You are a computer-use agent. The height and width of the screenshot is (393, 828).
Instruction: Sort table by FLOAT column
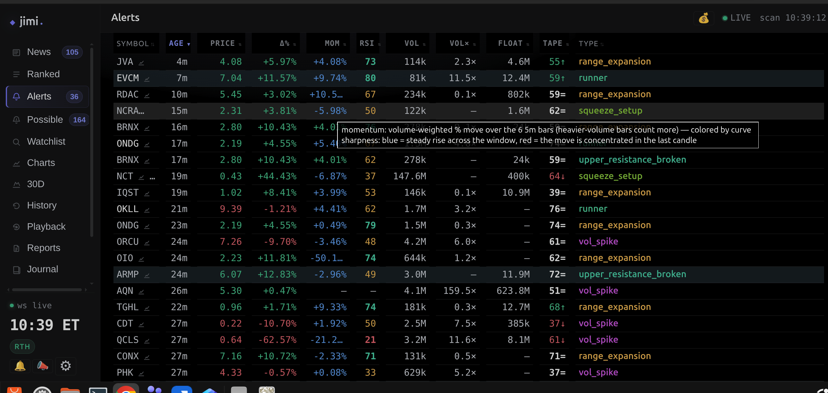[x=509, y=43]
